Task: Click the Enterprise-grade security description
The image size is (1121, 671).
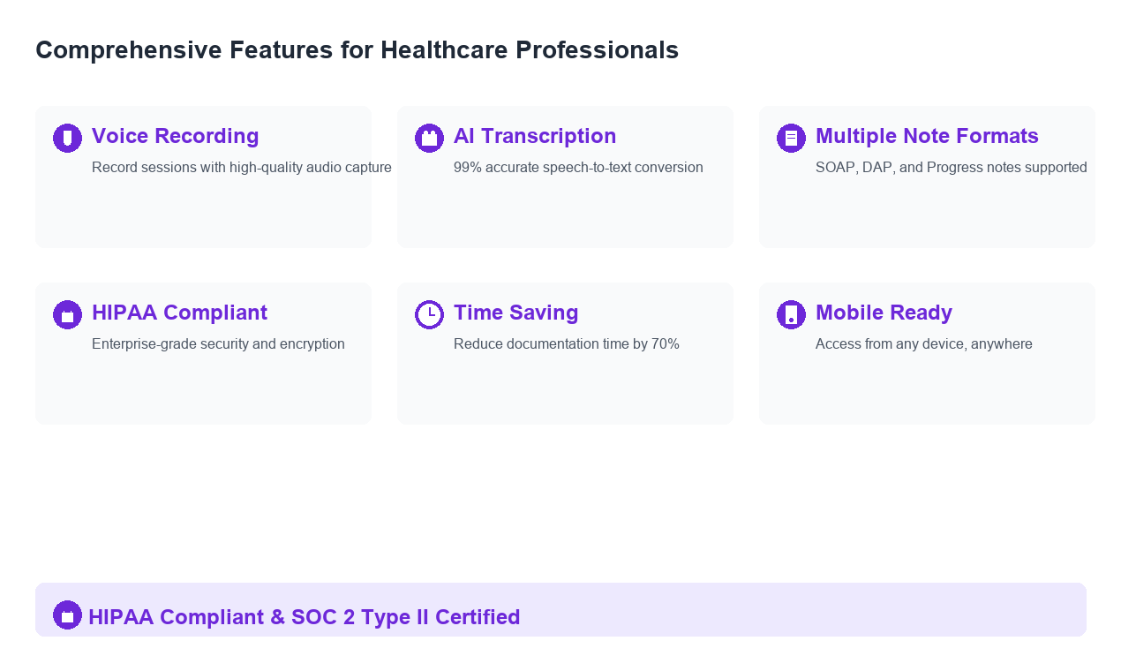Action: (x=218, y=344)
